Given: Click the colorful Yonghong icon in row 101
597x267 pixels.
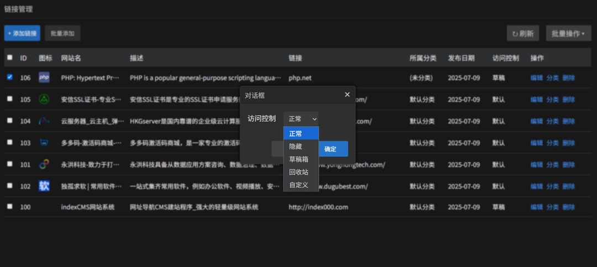Looking at the screenshot, I should (x=44, y=164).
